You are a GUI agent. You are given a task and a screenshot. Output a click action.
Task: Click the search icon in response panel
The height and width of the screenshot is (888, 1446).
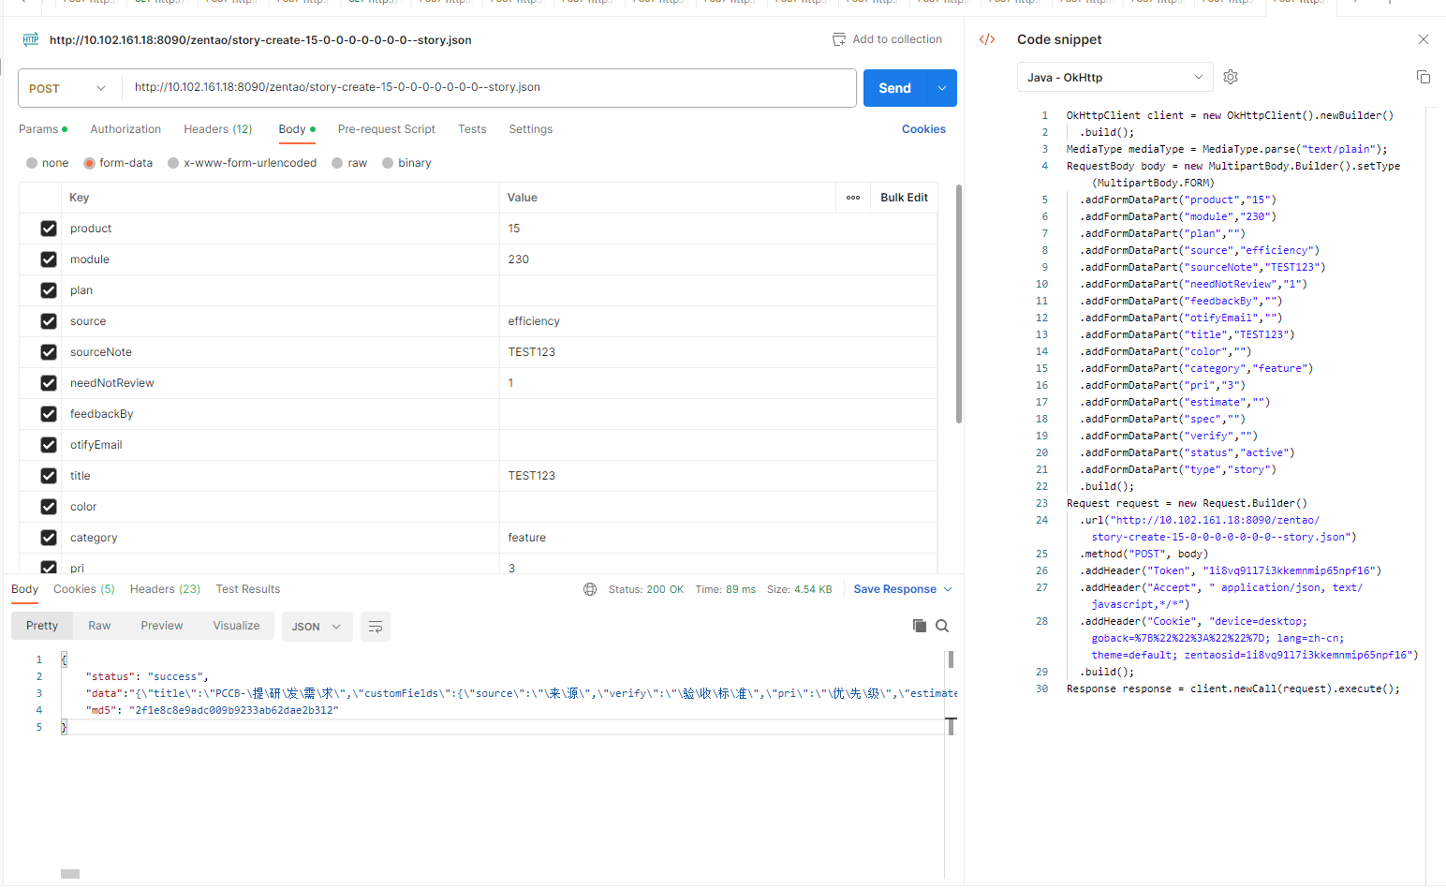(x=942, y=626)
